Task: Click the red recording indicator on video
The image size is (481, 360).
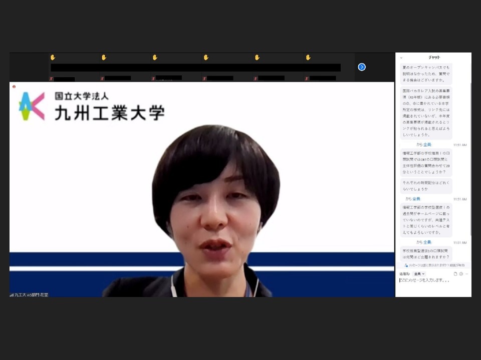Action: click(14, 86)
